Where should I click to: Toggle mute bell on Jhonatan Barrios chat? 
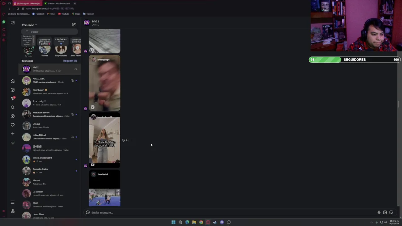click(73, 114)
